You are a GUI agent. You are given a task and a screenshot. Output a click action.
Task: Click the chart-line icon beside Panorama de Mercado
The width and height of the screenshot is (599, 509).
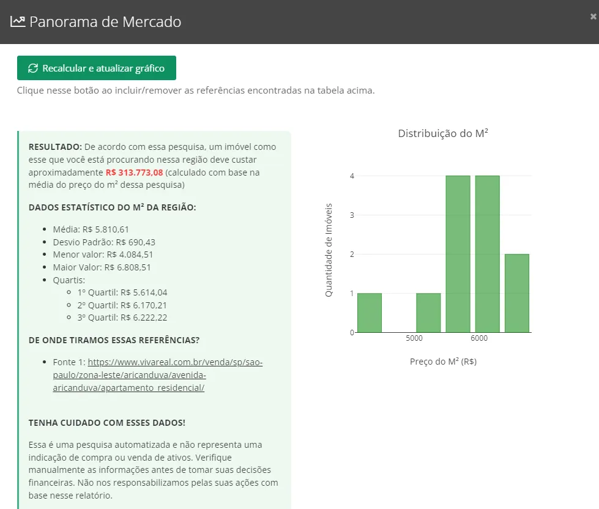tap(18, 22)
